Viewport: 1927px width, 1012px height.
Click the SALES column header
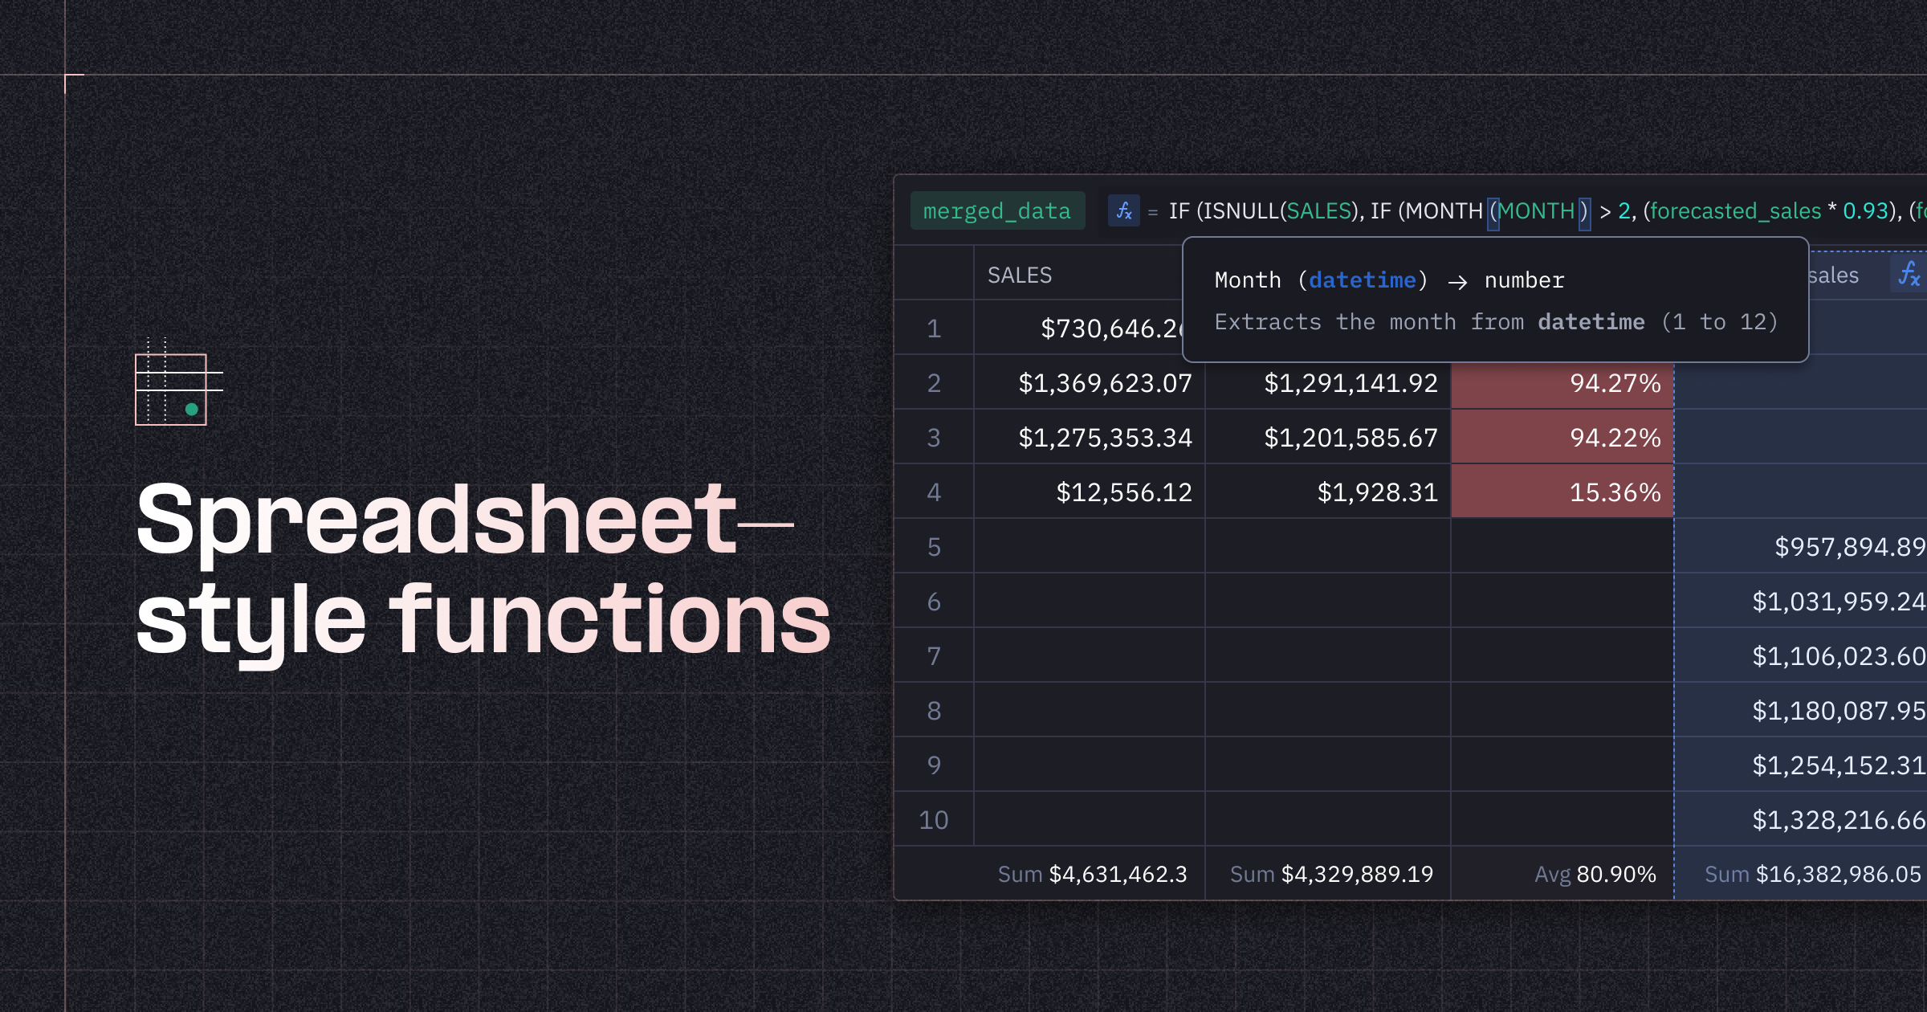1019,275
